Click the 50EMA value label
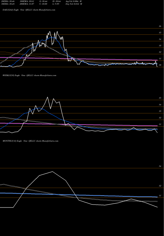164x236 pixels. [x=7, y=4]
